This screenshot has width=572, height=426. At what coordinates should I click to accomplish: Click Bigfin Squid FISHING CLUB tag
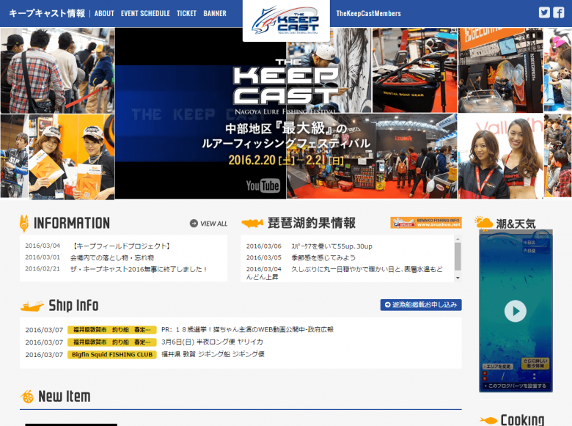click(x=112, y=355)
